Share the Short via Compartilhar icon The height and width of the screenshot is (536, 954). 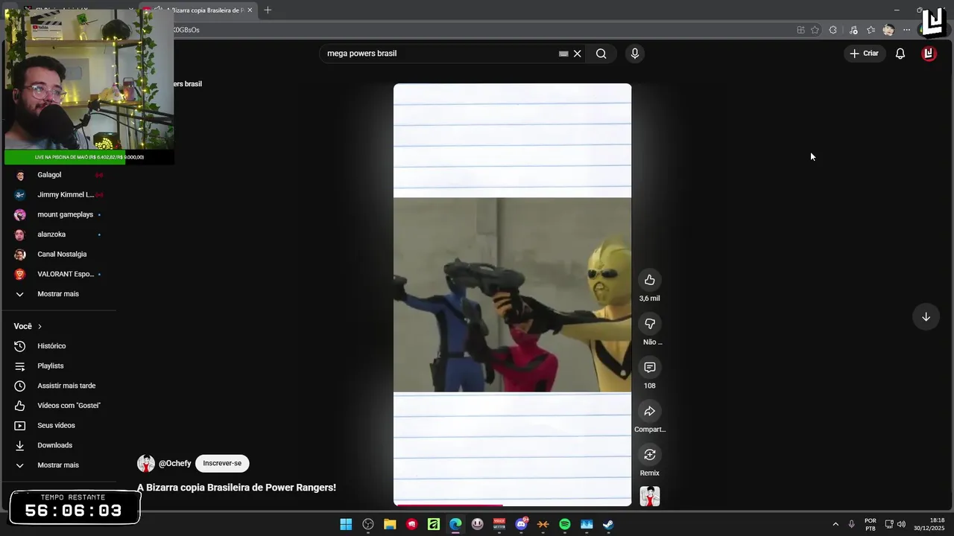(649, 411)
